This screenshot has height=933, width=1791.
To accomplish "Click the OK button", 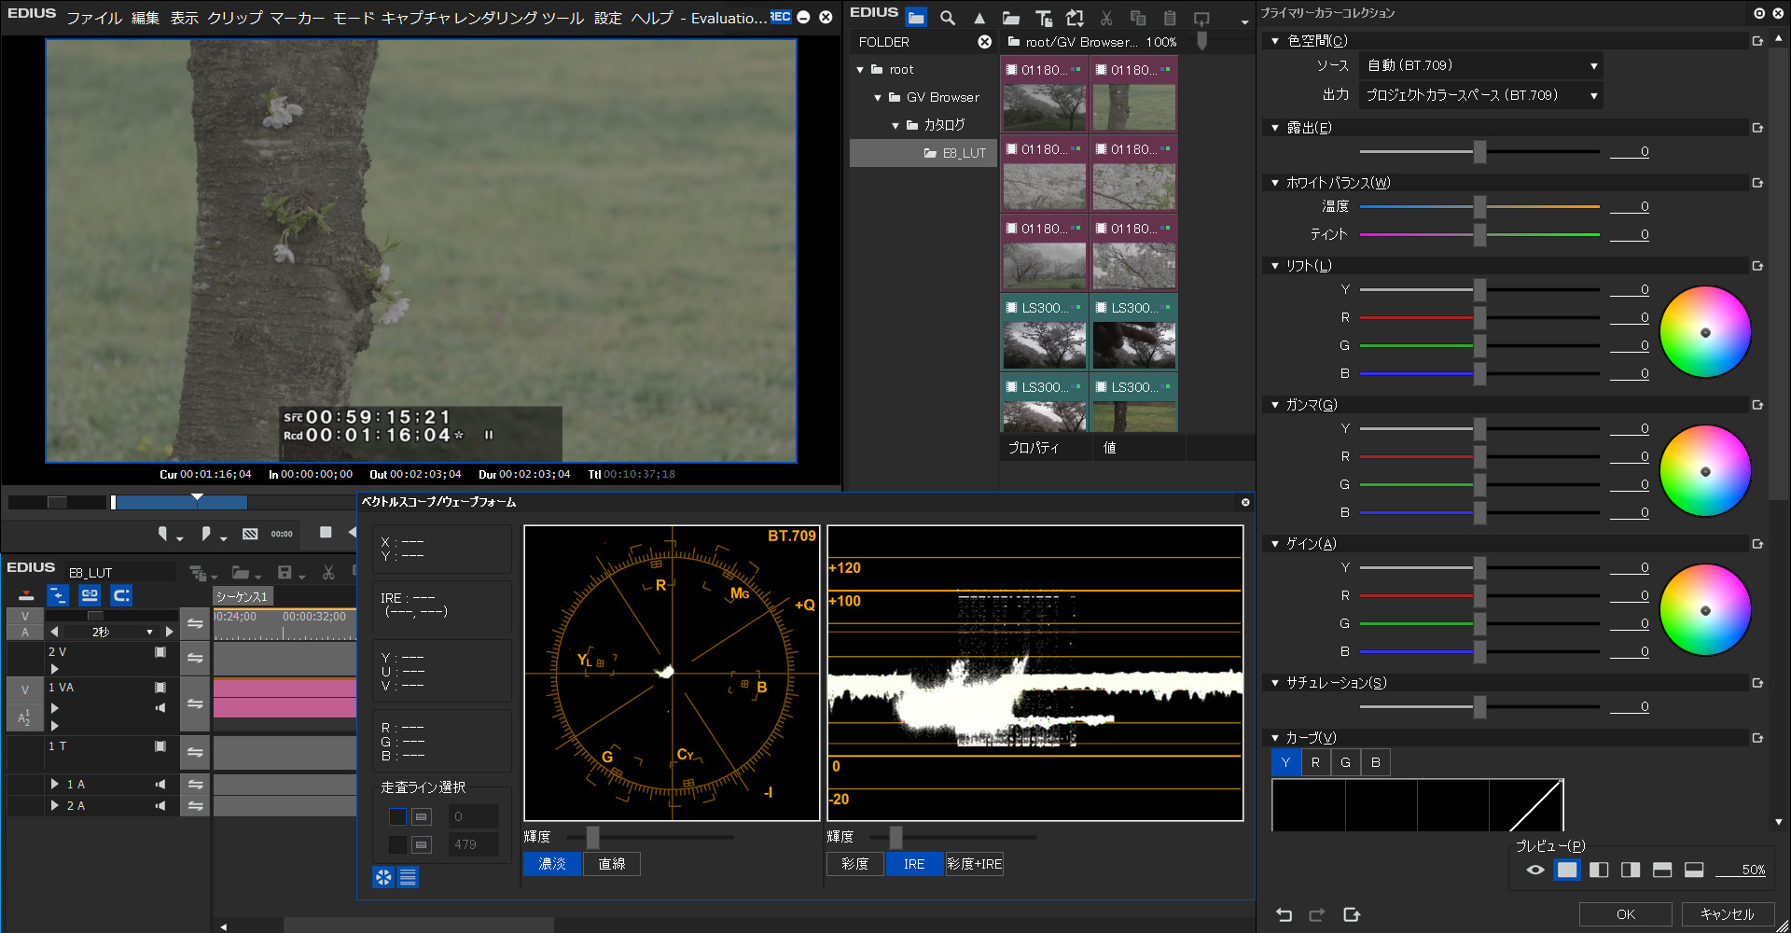I will (1625, 914).
